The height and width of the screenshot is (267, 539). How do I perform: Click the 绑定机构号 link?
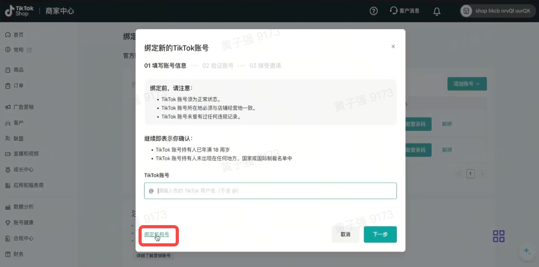tap(157, 235)
